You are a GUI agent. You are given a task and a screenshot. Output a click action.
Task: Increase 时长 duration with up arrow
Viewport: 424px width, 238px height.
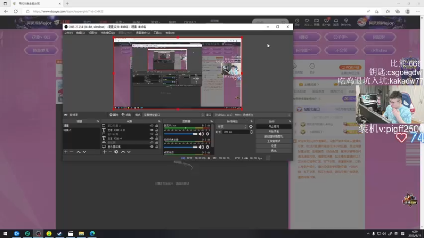pos(251,131)
